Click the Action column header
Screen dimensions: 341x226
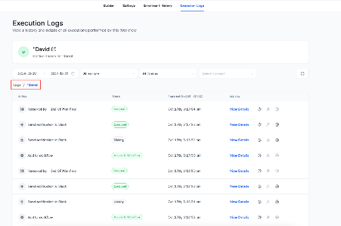[x=23, y=96]
